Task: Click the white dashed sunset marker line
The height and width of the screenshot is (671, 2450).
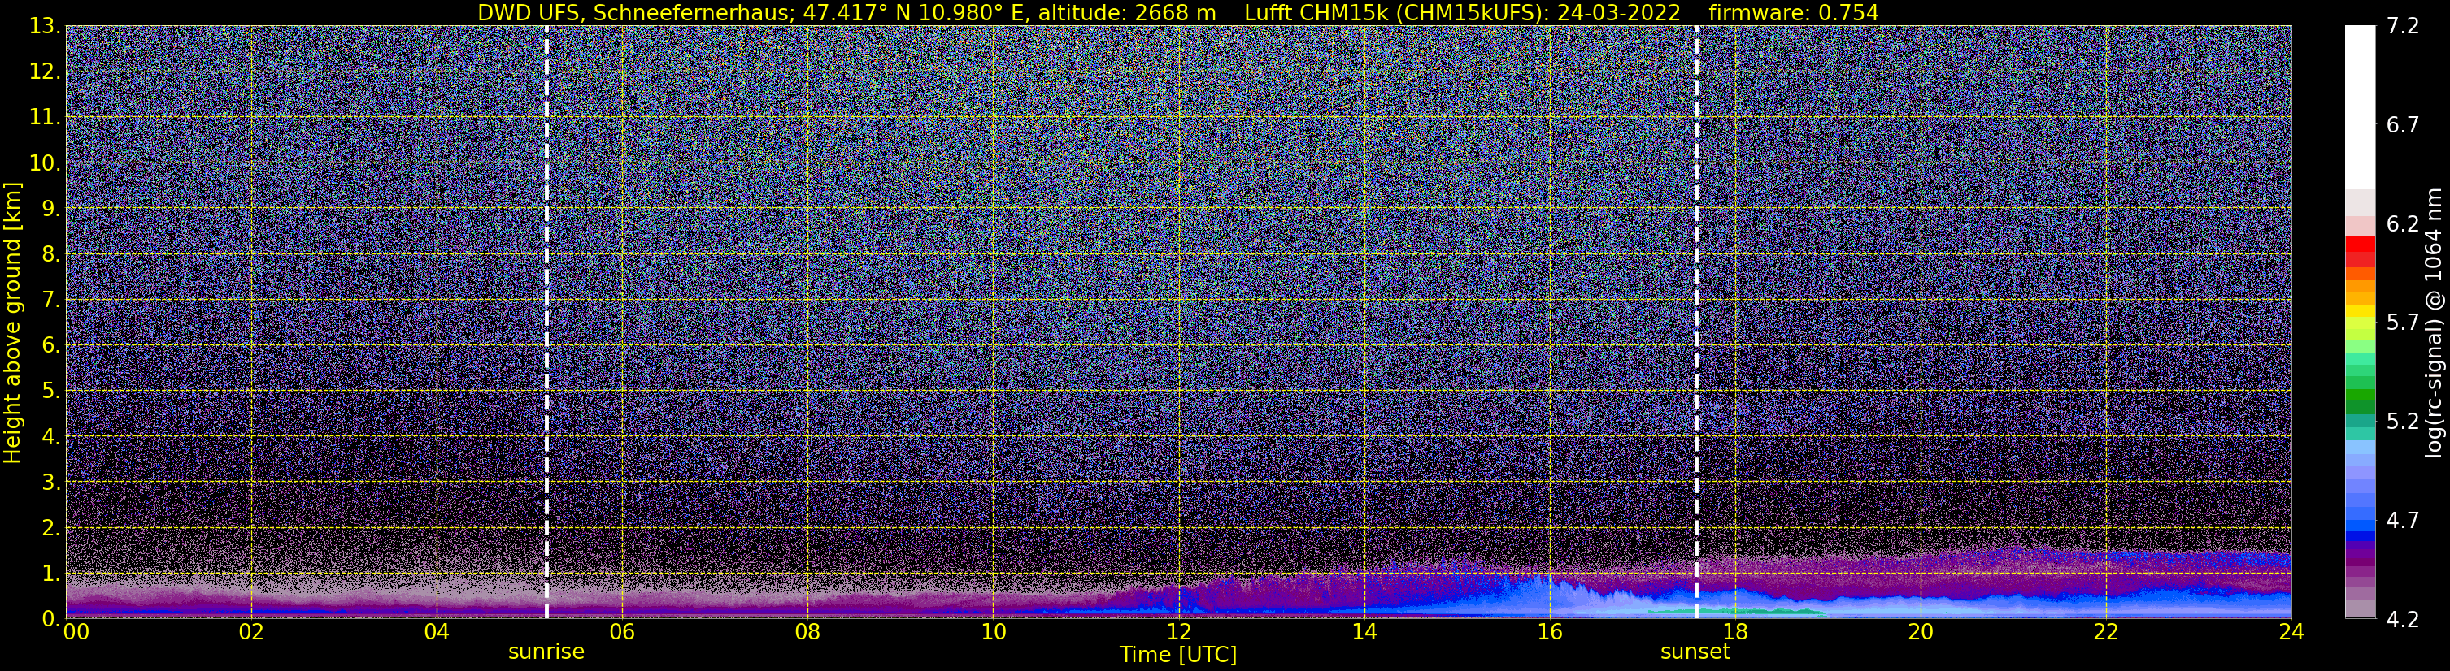Action: point(1697,323)
